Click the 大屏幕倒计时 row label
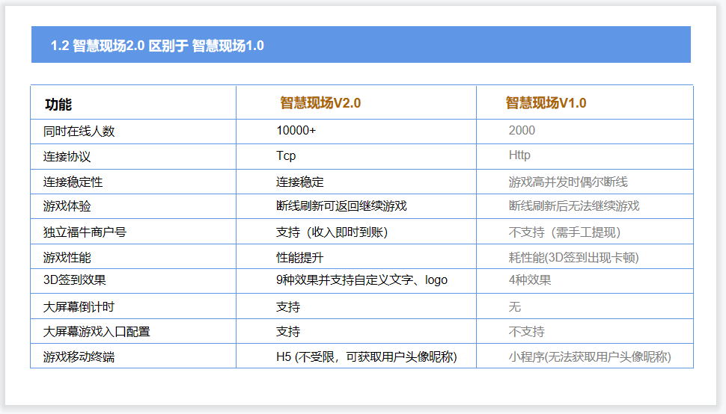This screenshot has width=726, height=414. [x=79, y=306]
